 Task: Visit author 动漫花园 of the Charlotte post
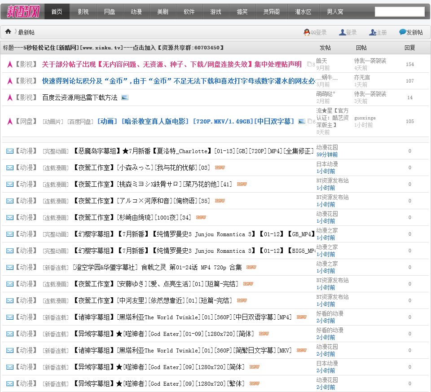click(x=327, y=147)
